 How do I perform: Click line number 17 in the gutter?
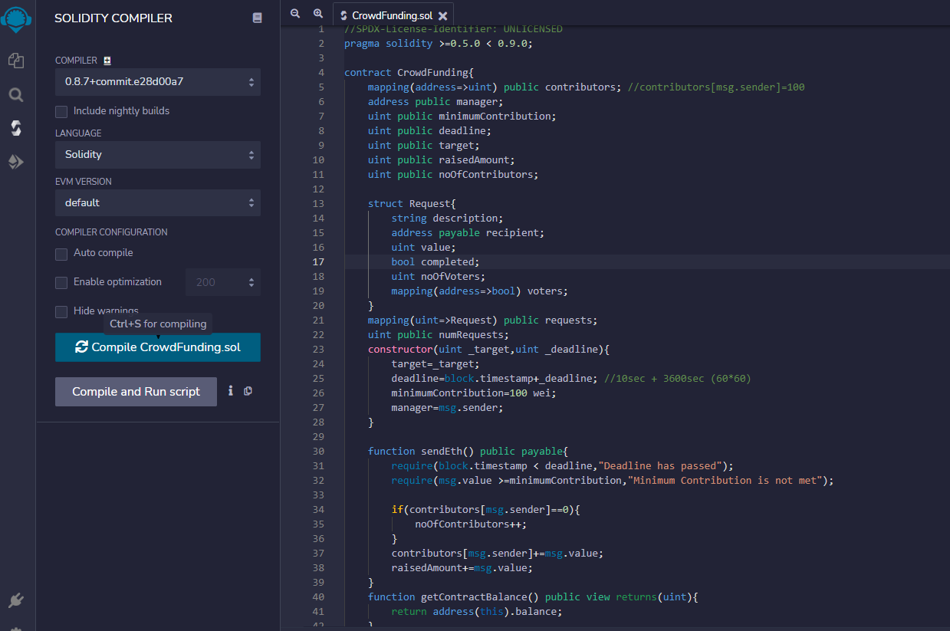[x=318, y=261]
